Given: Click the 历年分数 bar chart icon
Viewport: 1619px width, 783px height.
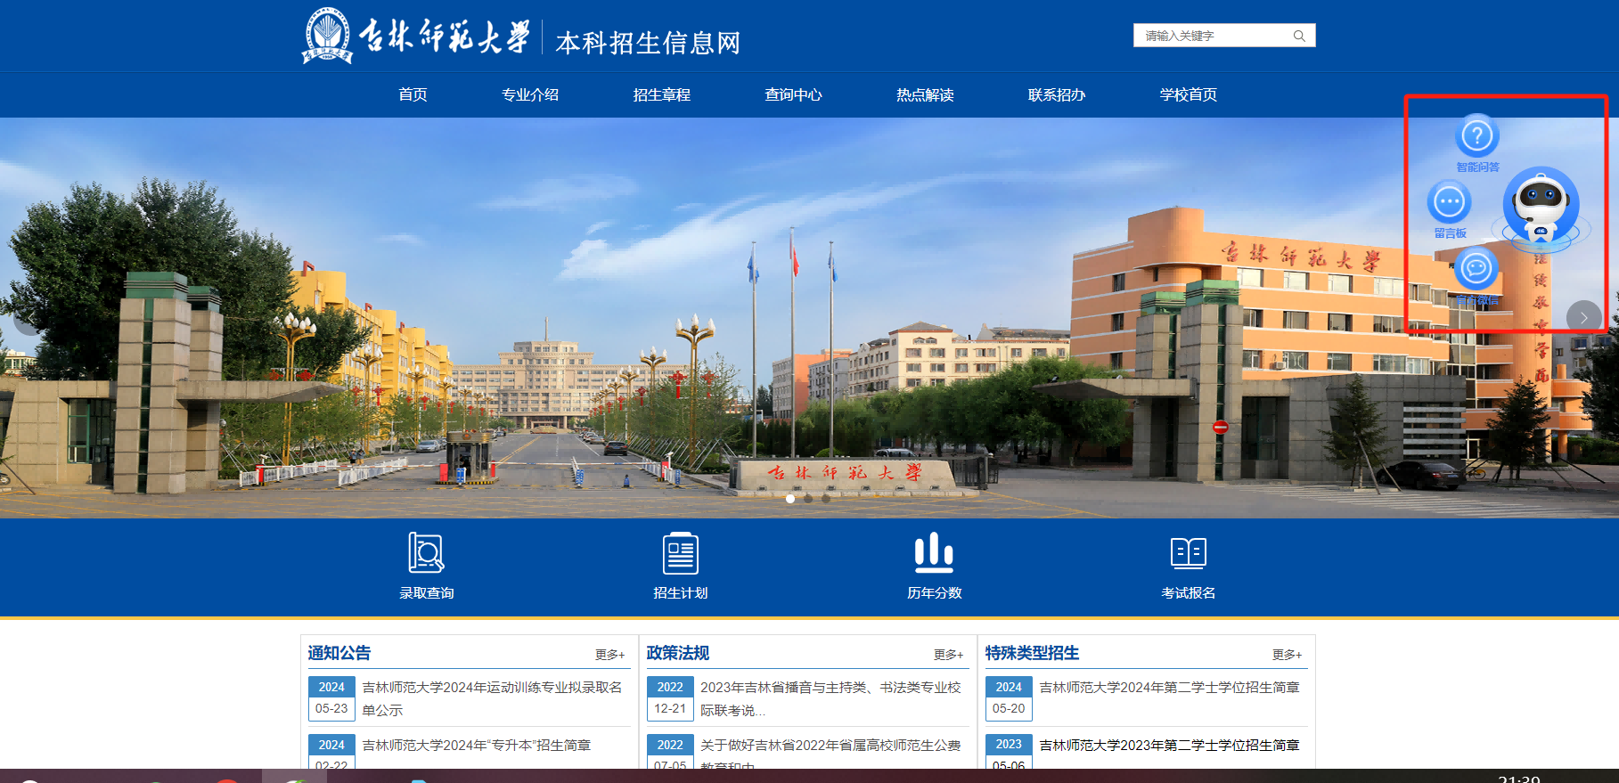Looking at the screenshot, I should click(x=934, y=553).
